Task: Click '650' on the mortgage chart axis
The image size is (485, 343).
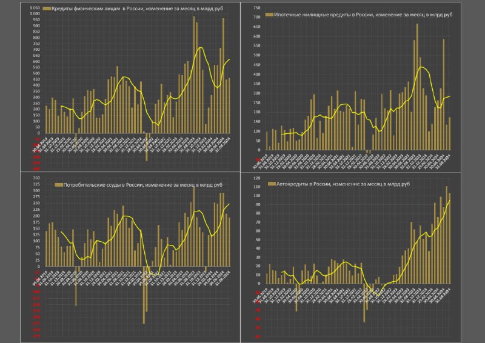Action: pyautogui.click(x=256, y=27)
